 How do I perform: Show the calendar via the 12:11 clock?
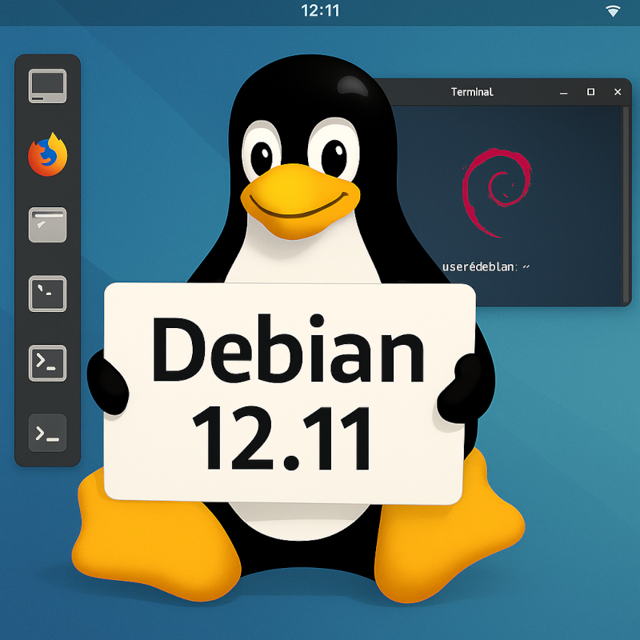tap(321, 10)
